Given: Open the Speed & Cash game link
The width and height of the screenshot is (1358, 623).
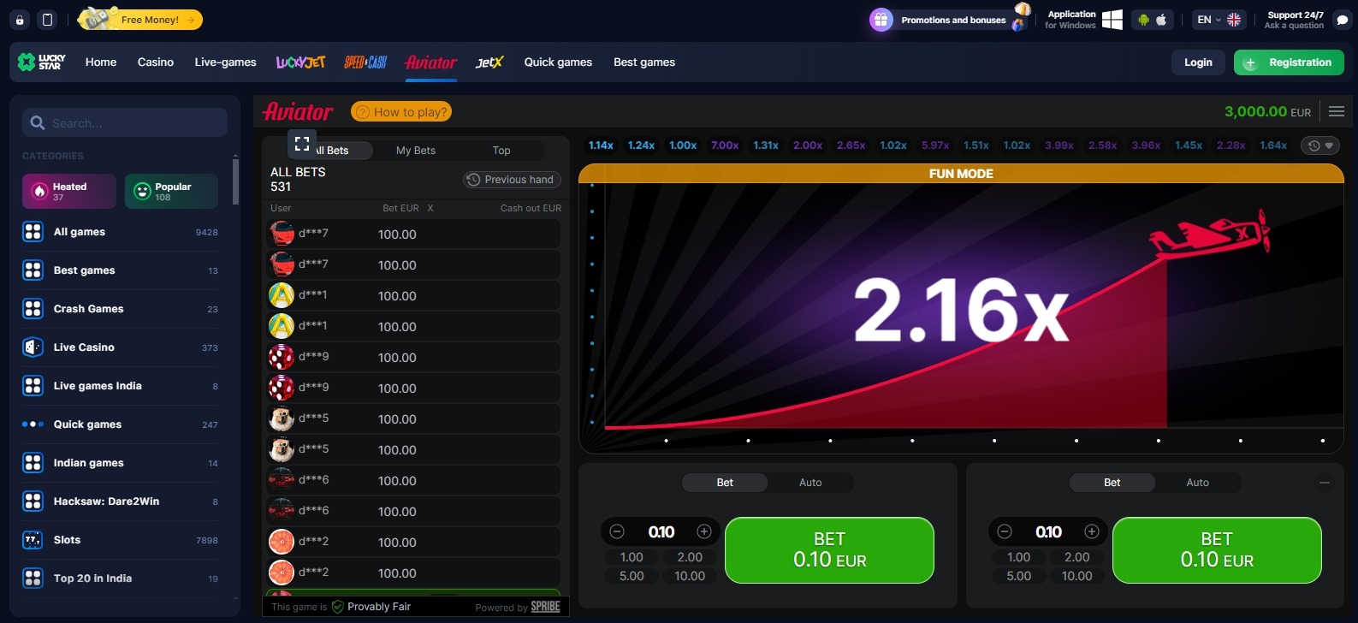Looking at the screenshot, I should point(365,62).
